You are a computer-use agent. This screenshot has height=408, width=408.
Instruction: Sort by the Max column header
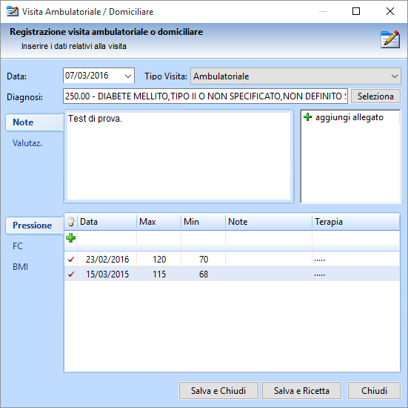pyautogui.click(x=158, y=222)
